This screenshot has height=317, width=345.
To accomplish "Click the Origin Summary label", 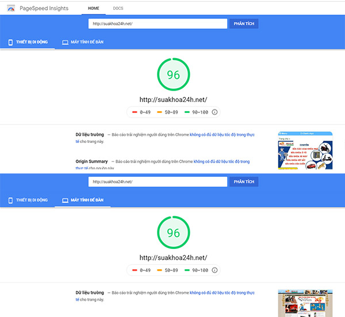I will (x=91, y=161).
